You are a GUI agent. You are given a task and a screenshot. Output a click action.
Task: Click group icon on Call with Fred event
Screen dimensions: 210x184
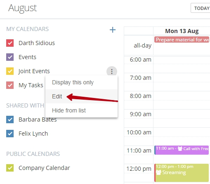[180, 148]
